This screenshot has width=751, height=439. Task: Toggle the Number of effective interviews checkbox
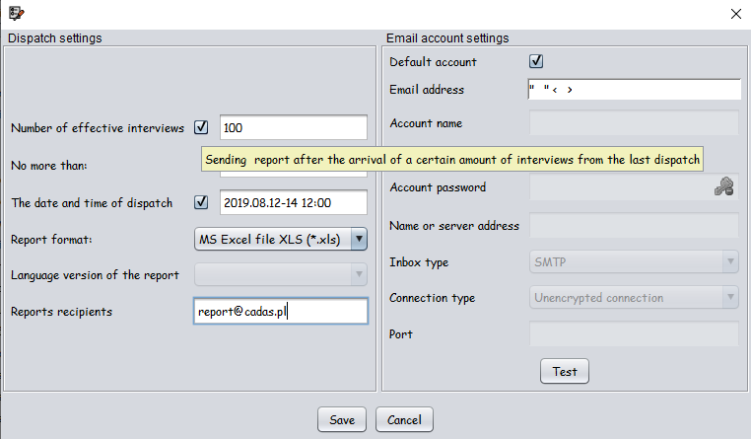coord(201,127)
